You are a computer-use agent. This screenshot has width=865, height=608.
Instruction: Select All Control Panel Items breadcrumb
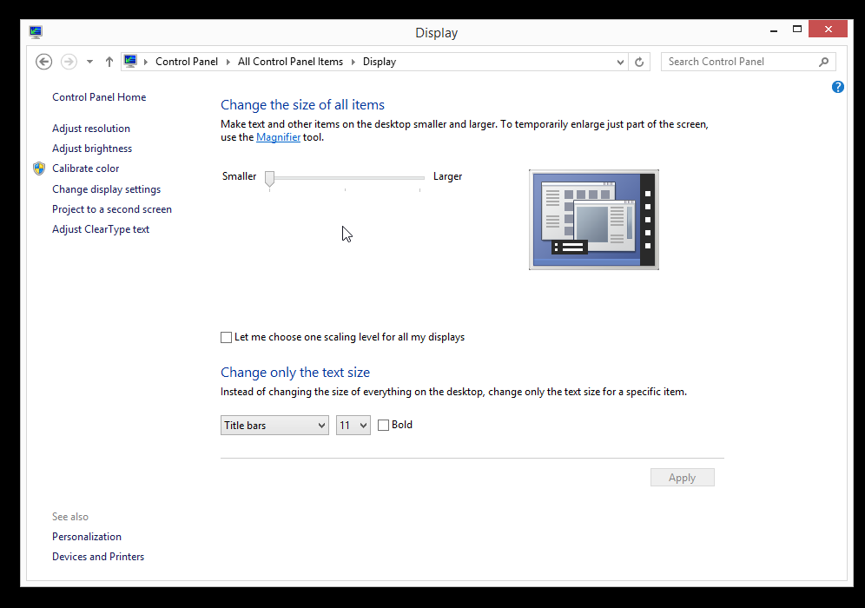(x=290, y=62)
